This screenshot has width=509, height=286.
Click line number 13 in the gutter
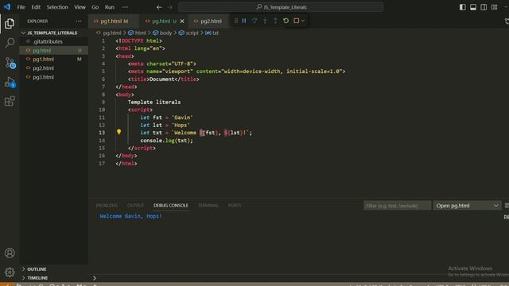click(x=102, y=133)
